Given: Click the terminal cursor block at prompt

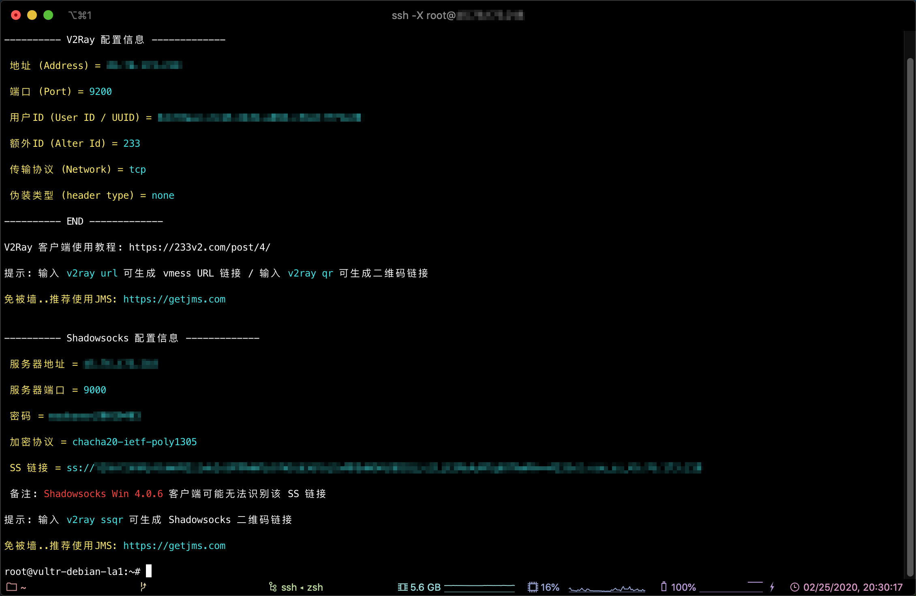Looking at the screenshot, I should click(149, 571).
